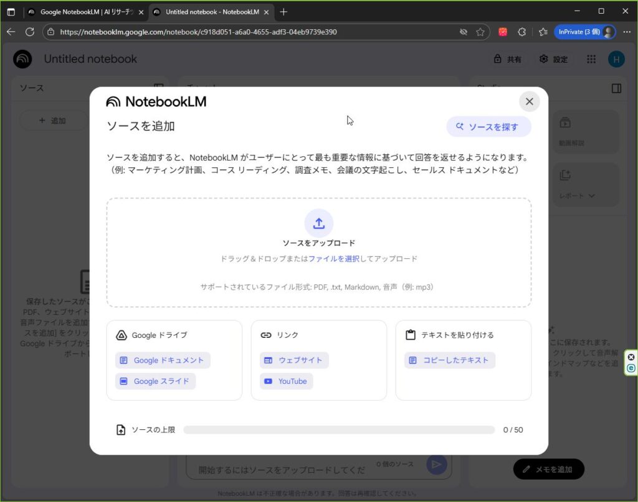Click the video overview icon in Studio

tap(565, 122)
